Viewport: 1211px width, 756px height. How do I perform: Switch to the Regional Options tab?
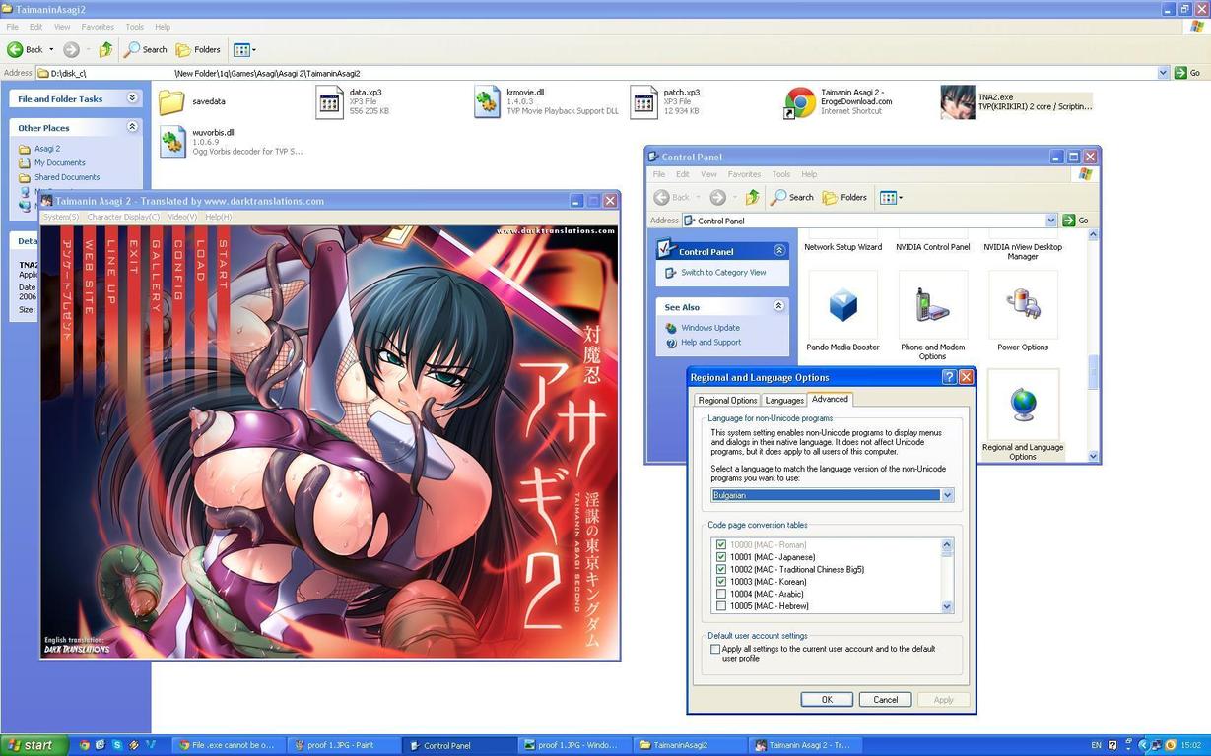[727, 400]
